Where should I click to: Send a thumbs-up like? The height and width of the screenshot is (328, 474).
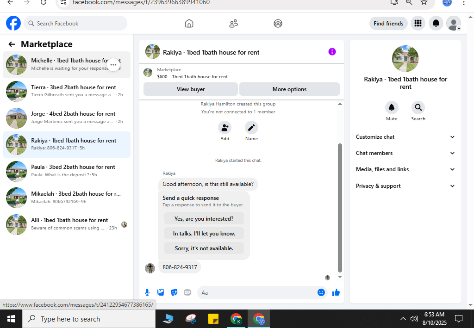(336, 292)
